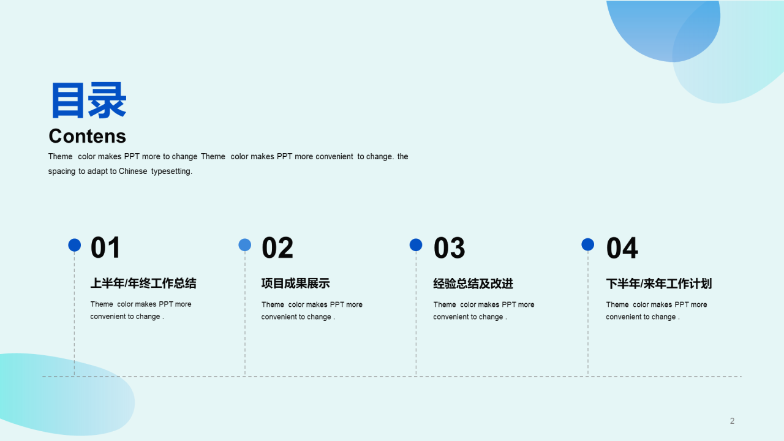Viewport: 784px width, 441px height.
Task: Click the 下半年/来年工作计划 heading
Action: [x=658, y=284]
